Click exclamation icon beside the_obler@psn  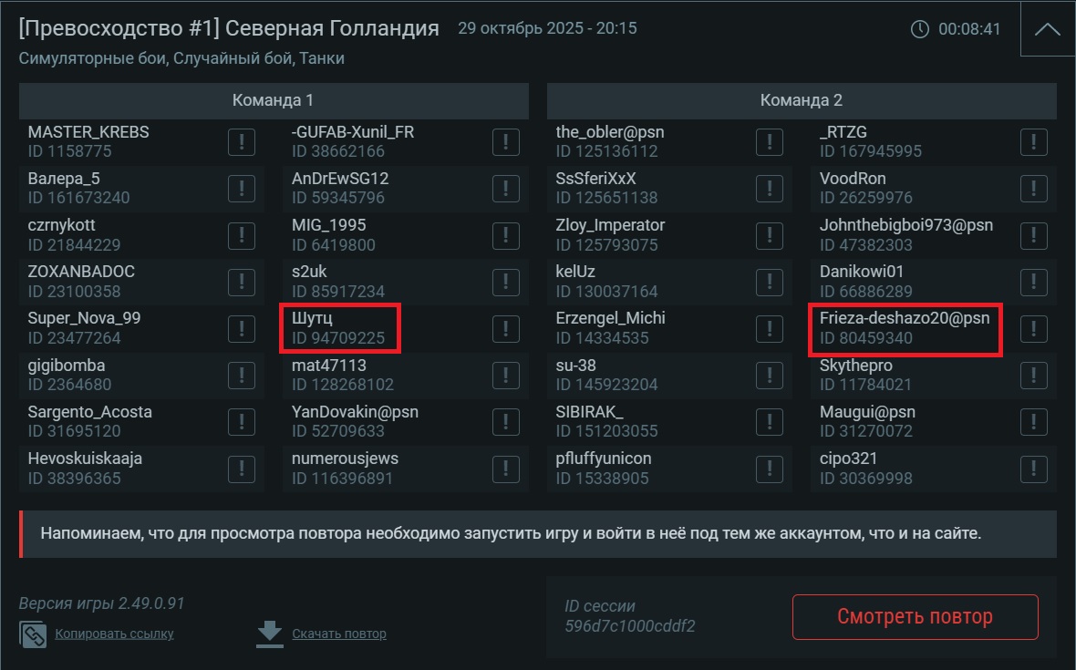click(770, 141)
